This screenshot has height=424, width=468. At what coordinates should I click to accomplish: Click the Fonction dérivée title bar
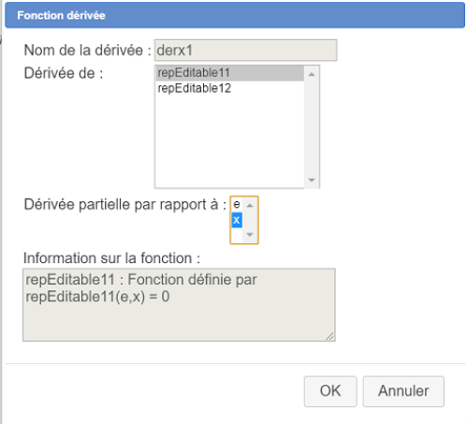235,15
